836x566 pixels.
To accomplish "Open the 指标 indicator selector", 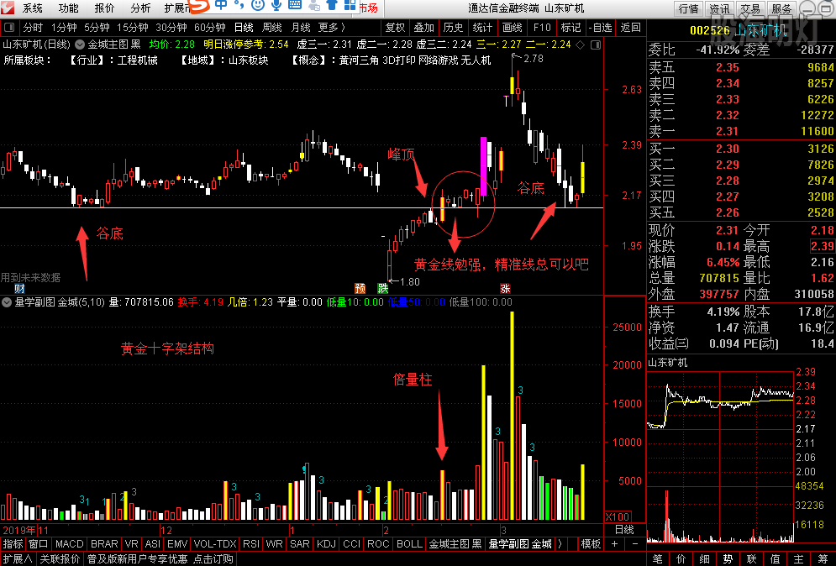I will pyautogui.click(x=13, y=543).
